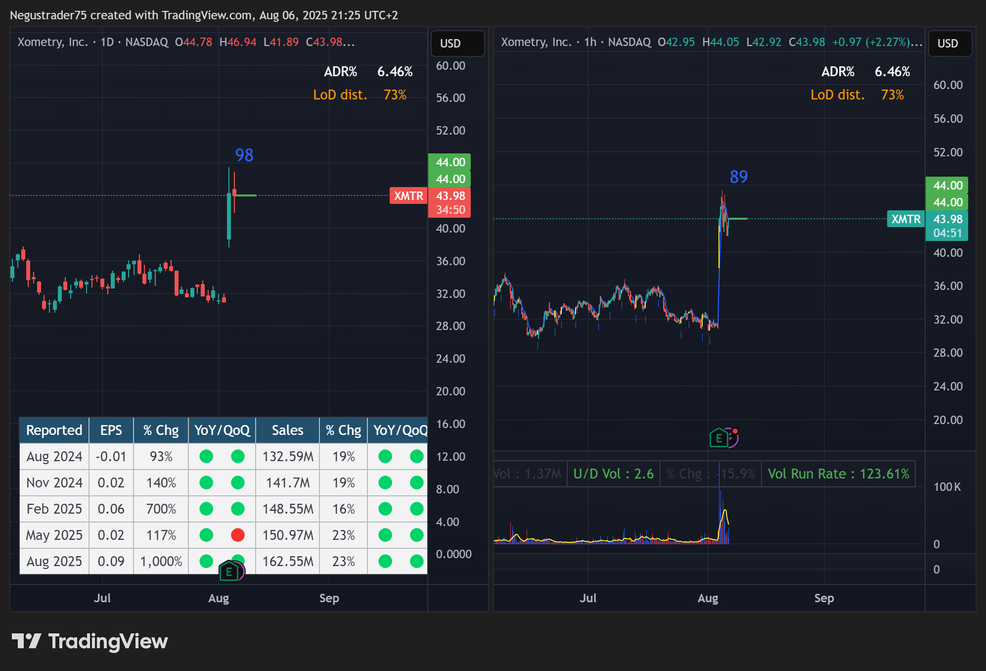
Task: Click the "Sep" label on 1h time axis
Action: [x=824, y=598]
